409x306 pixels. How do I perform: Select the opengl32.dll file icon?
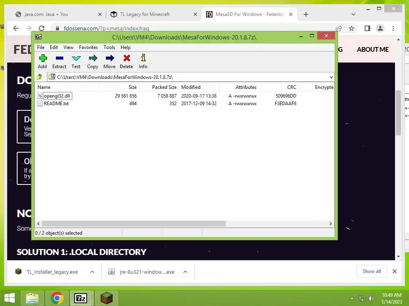(40, 96)
